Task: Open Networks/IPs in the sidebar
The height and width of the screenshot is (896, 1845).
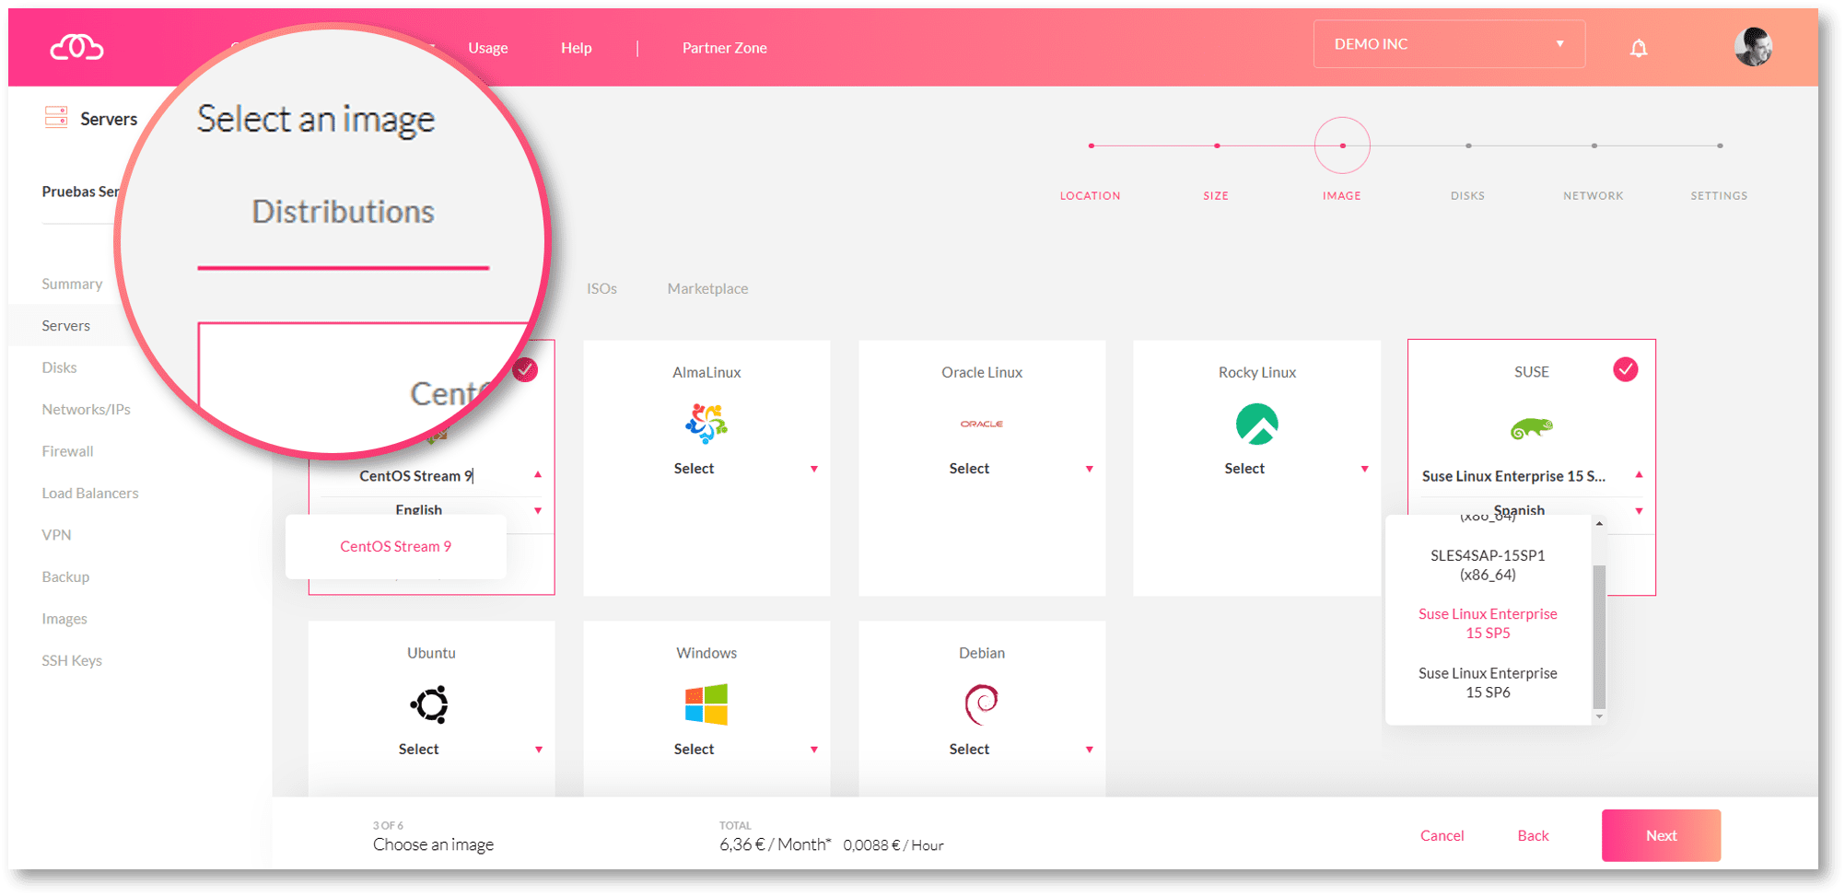Action: (86, 410)
